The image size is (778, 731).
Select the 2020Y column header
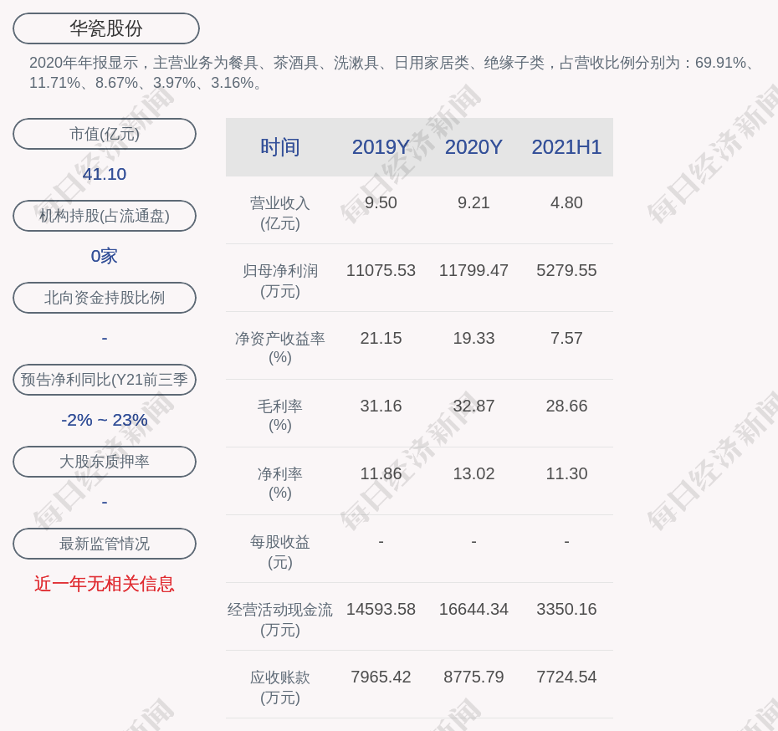click(473, 147)
